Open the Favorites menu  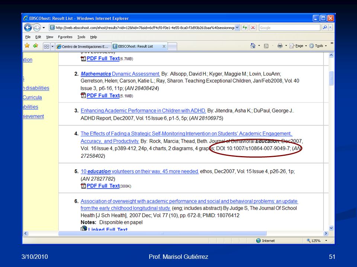65,37
